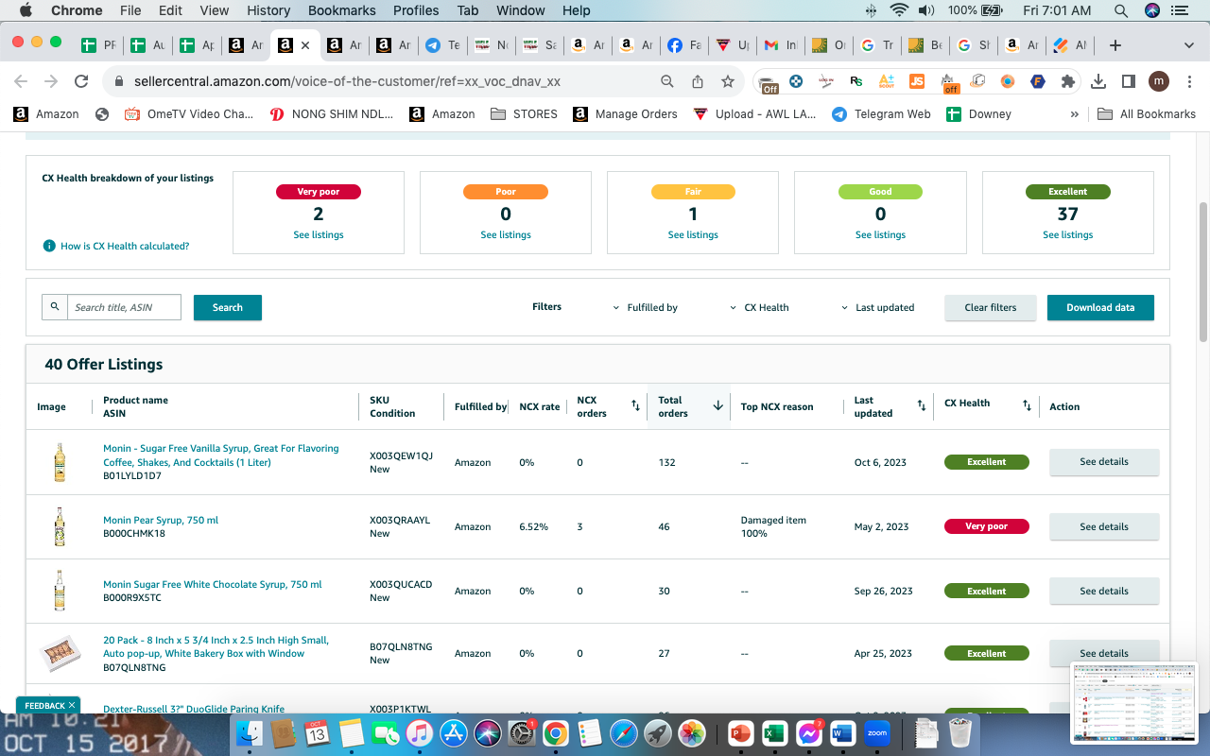
Task: Open the Bookmarks menu in menu bar
Action: click(342, 10)
